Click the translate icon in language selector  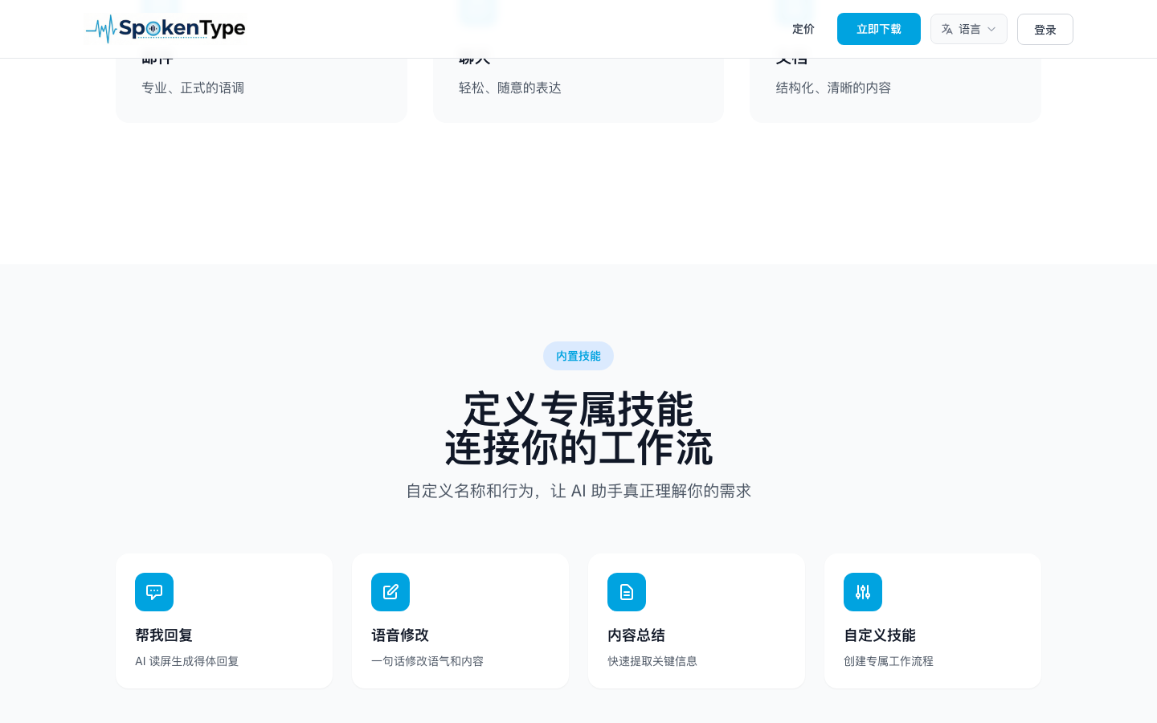947,29
